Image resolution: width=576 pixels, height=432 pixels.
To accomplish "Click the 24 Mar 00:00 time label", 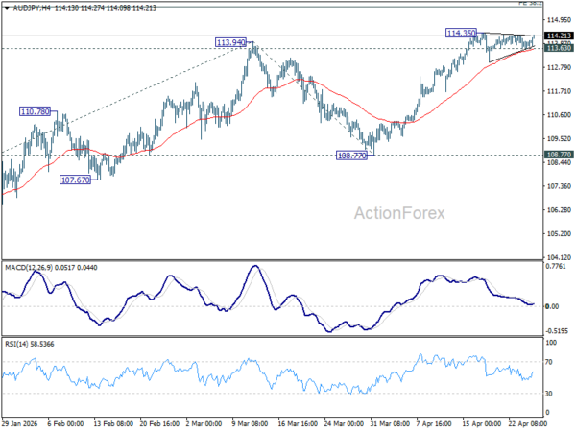I will [344, 423].
